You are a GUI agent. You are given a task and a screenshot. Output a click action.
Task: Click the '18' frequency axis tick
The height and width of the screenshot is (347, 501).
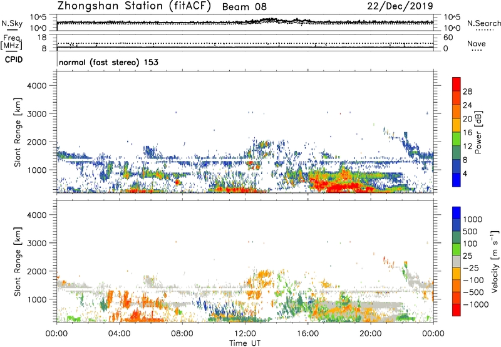(x=42, y=38)
